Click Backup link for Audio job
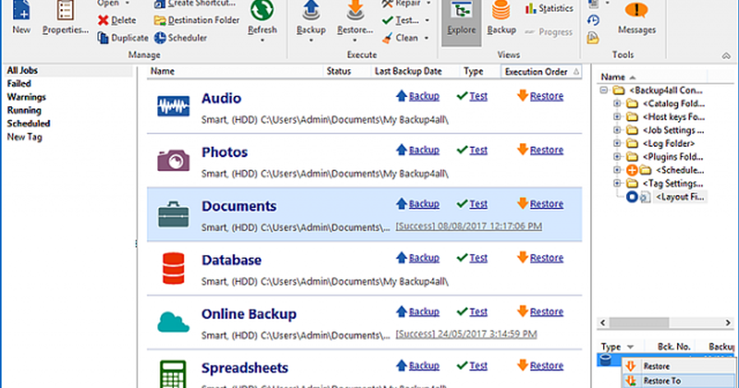739x388 pixels. coord(424,96)
